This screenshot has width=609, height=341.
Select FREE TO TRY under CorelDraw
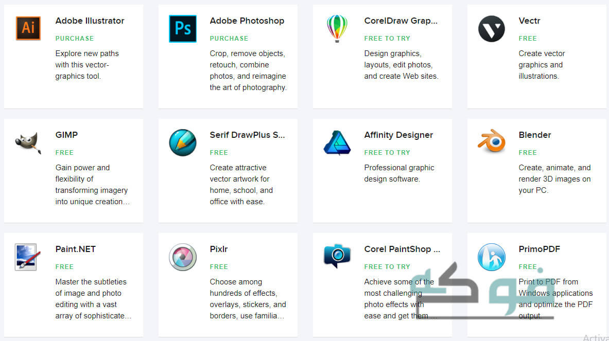point(387,39)
